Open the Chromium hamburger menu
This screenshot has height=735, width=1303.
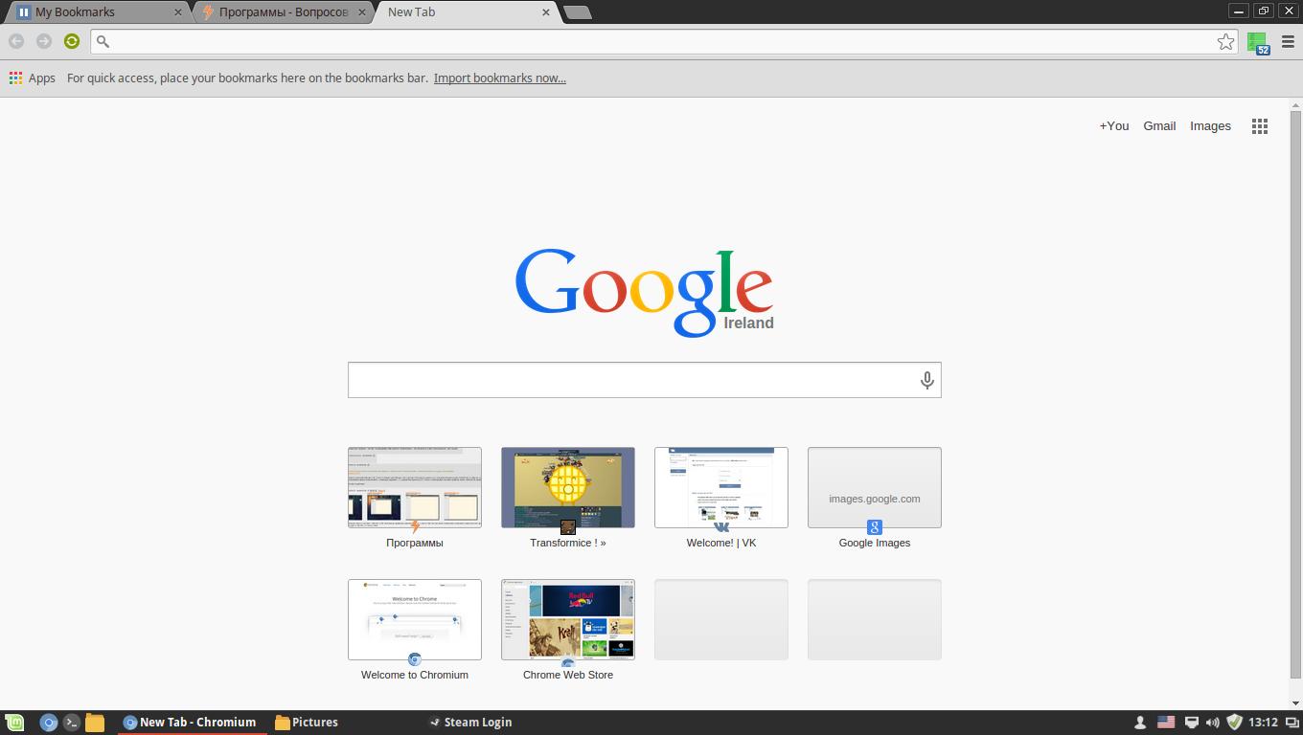pos(1288,41)
